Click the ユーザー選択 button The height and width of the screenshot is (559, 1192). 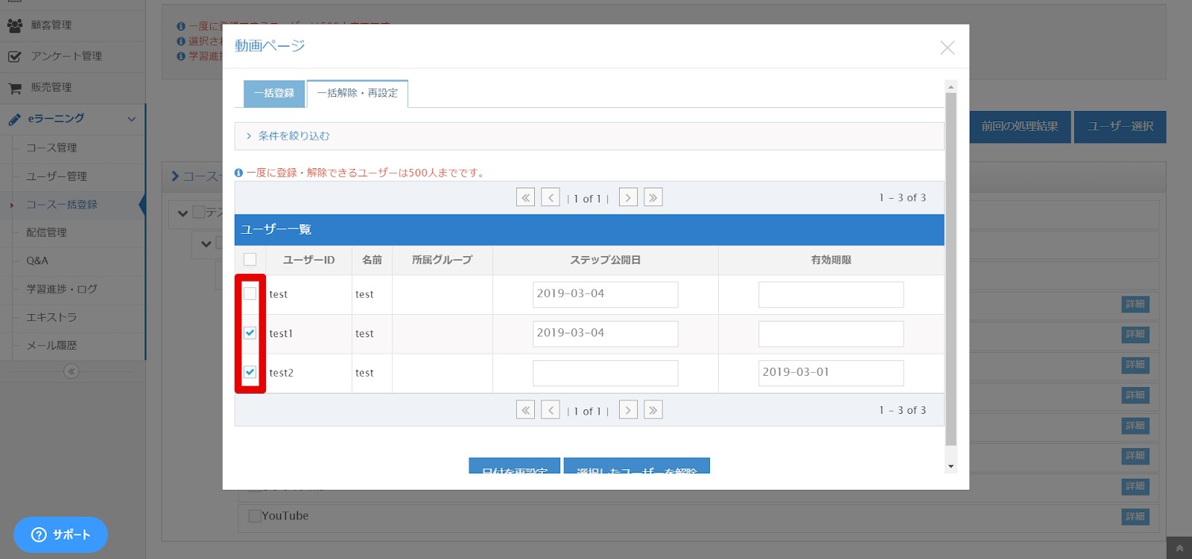coord(1120,127)
